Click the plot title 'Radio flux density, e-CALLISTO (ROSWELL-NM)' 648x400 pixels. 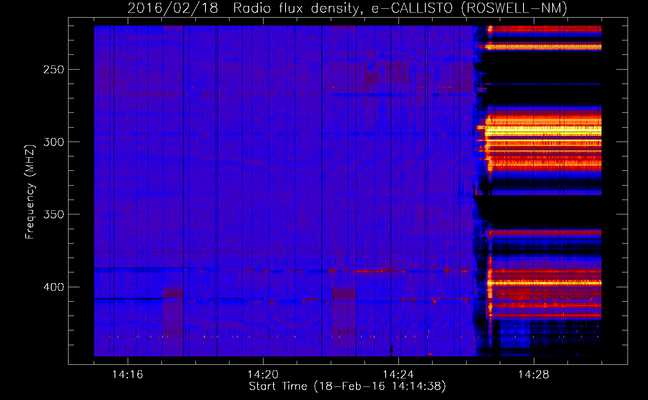[x=400, y=8]
